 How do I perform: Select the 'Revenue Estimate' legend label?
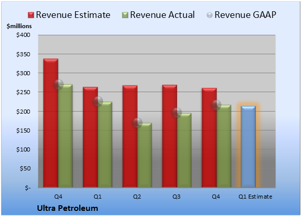[x=73, y=15]
